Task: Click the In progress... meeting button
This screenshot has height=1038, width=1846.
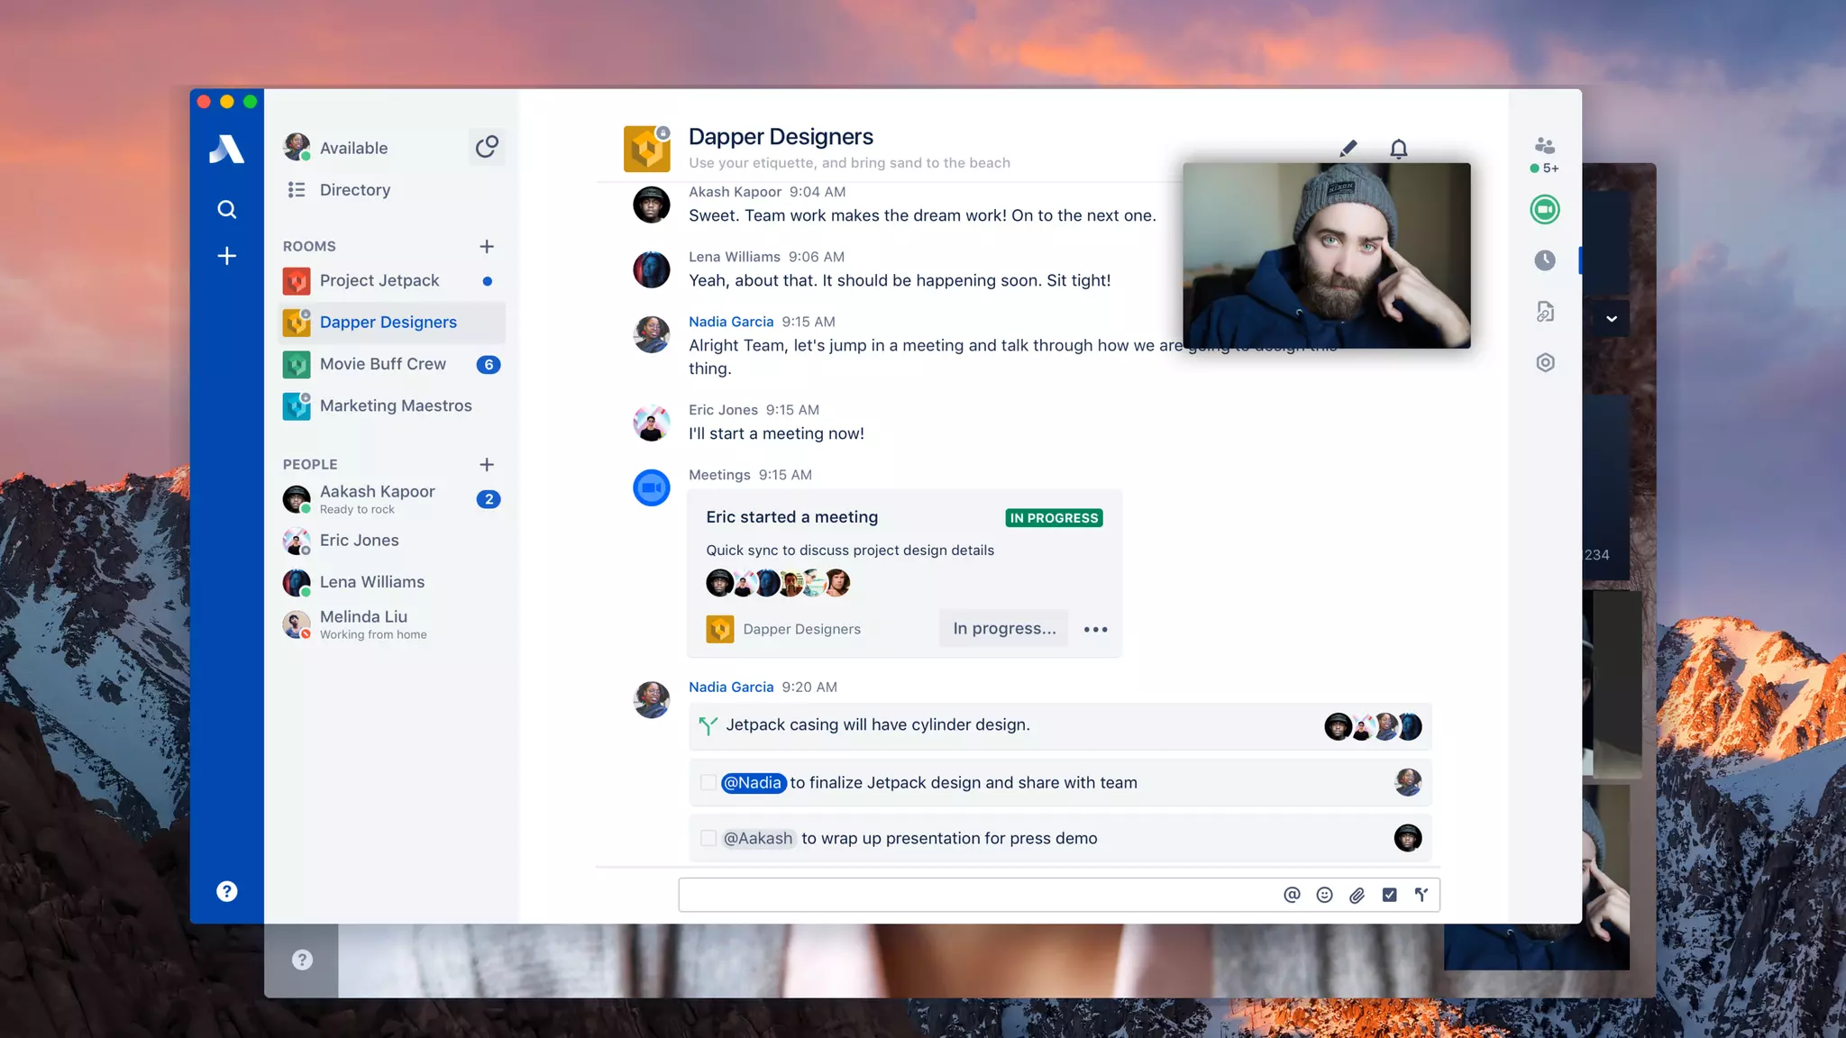Action: [x=1004, y=629]
